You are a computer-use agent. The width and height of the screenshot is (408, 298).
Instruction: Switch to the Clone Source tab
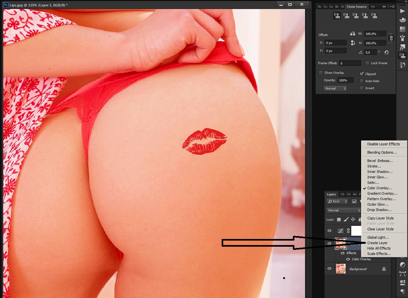tap(356, 6)
